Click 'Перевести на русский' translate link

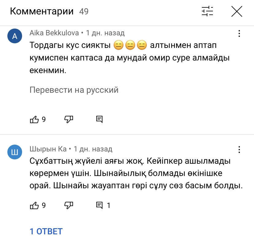tap(74, 90)
